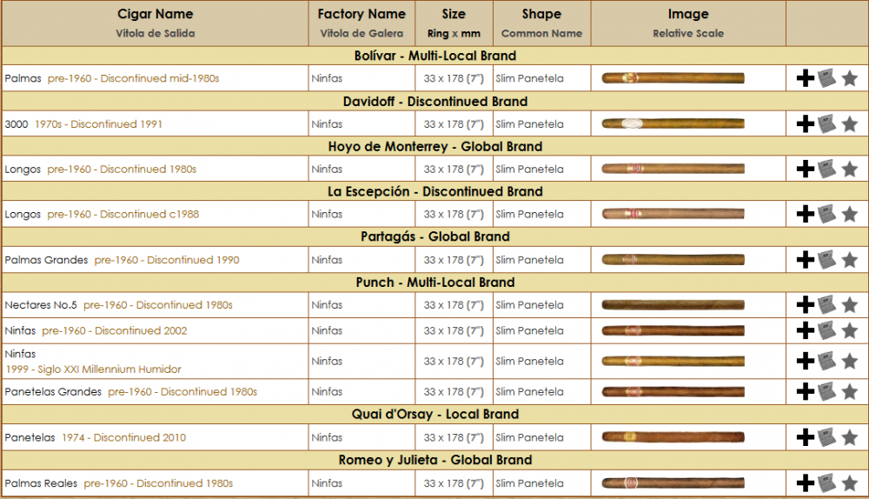
Task: Star the Partagás Palmas Grandes cigar
Action: pos(850,259)
